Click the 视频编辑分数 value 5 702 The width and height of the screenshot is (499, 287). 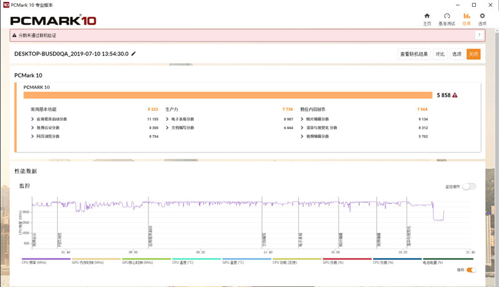(424, 136)
